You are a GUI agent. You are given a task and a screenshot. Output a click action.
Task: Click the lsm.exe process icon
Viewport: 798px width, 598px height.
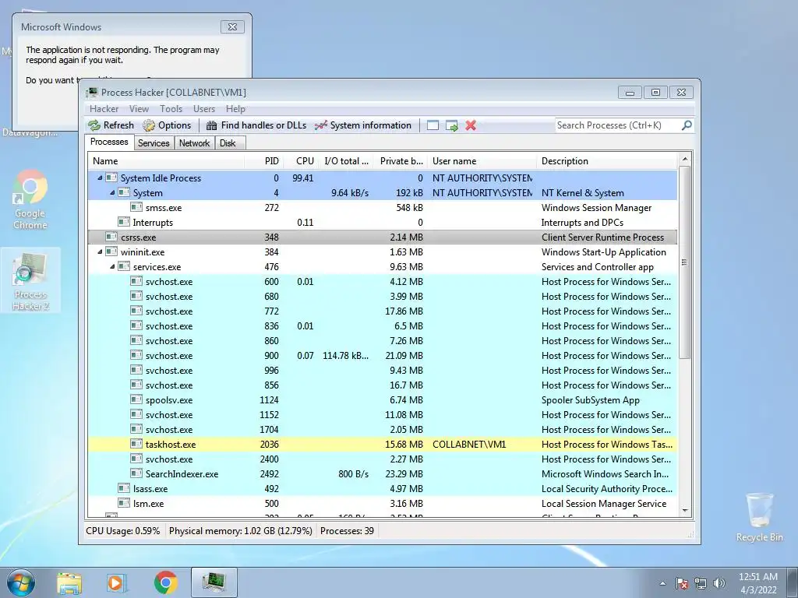pyautogui.click(x=124, y=503)
